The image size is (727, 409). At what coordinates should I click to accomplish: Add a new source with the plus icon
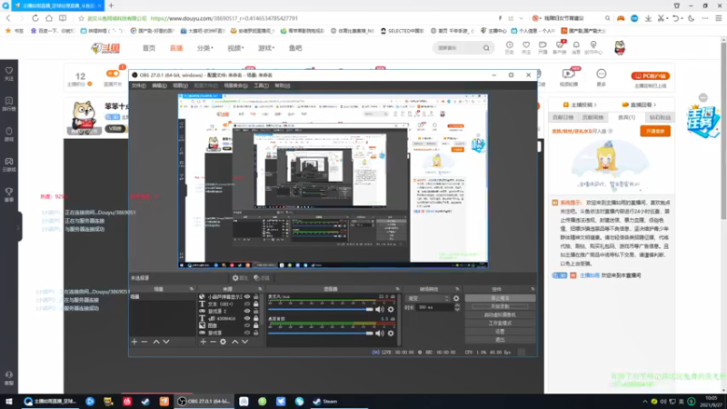(x=203, y=342)
